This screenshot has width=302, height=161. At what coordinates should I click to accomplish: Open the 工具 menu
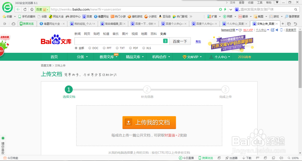coord(260,2)
